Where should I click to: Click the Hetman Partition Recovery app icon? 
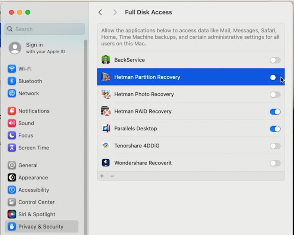coord(106,77)
